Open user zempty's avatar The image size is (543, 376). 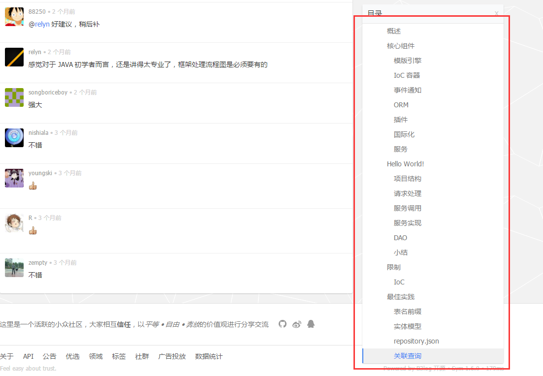pos(14,268)
